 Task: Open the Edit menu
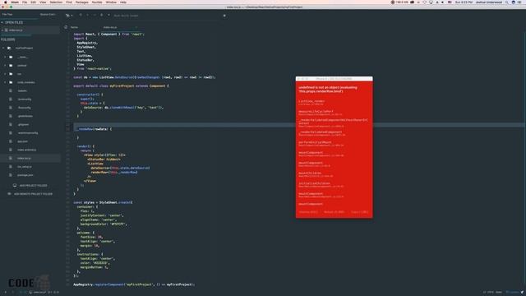[33, 2]
